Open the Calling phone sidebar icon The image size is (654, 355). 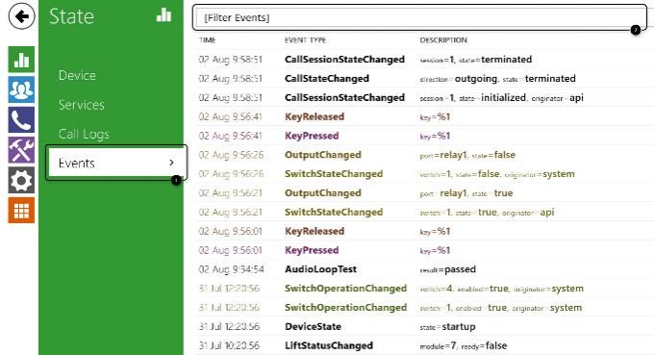click(21, 119)
